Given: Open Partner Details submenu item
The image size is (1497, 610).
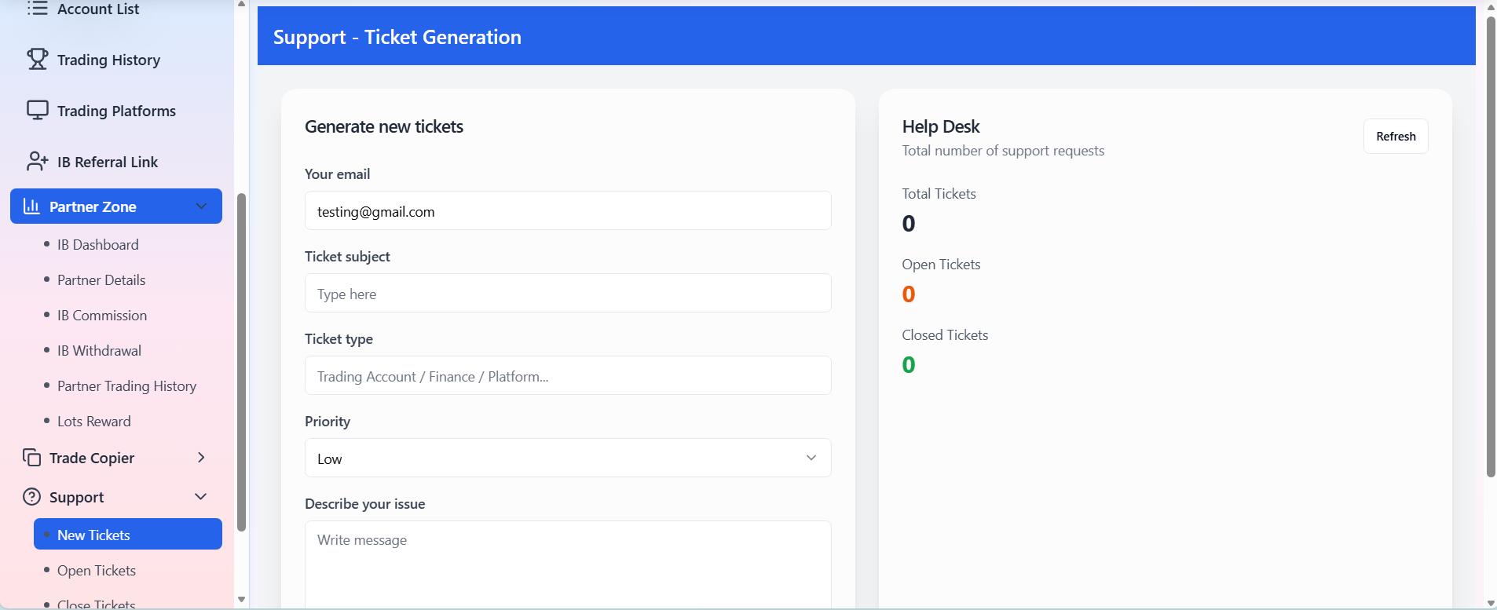Looking at the screenshot, I should 101,279.
